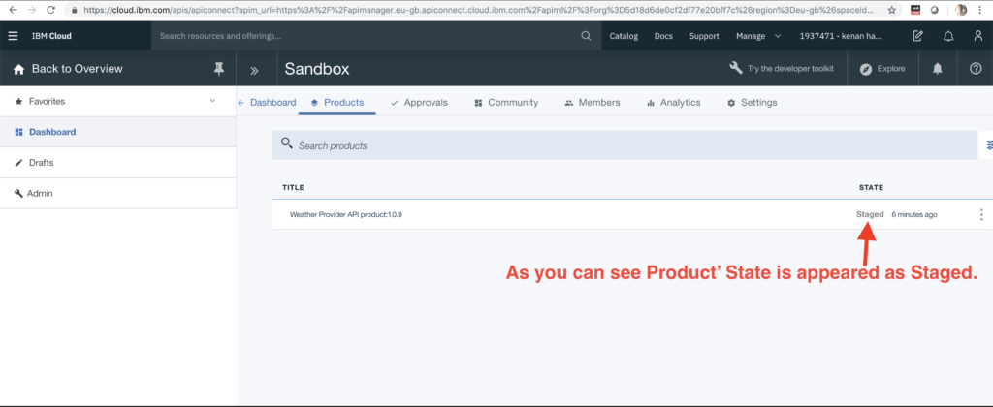Open the IBM Cloud hamburger menu
This screenshot has width=993, height=407.
(13, 37)
